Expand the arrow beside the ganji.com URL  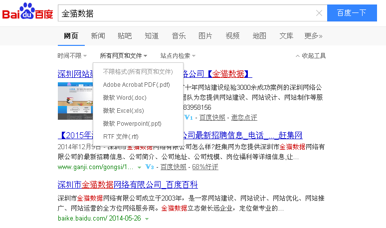coord(139,168)
